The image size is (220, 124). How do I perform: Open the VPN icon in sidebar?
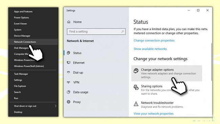(x=68, y=82)
